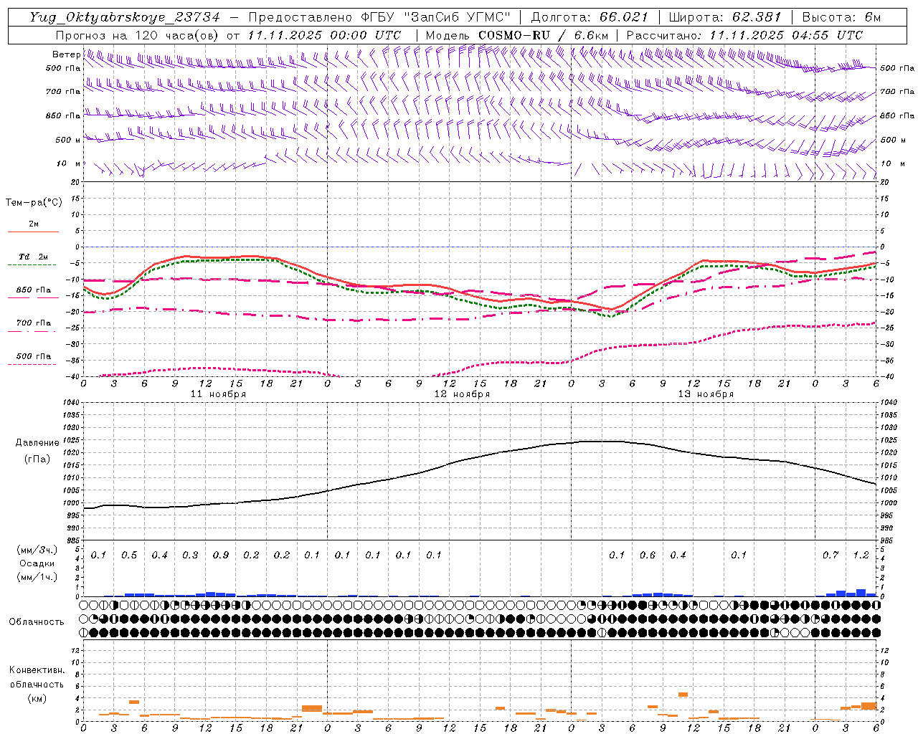Screen dimensions: 918x734
Task: Click the Широта: 62.381 value
Action: coord(724,17)
